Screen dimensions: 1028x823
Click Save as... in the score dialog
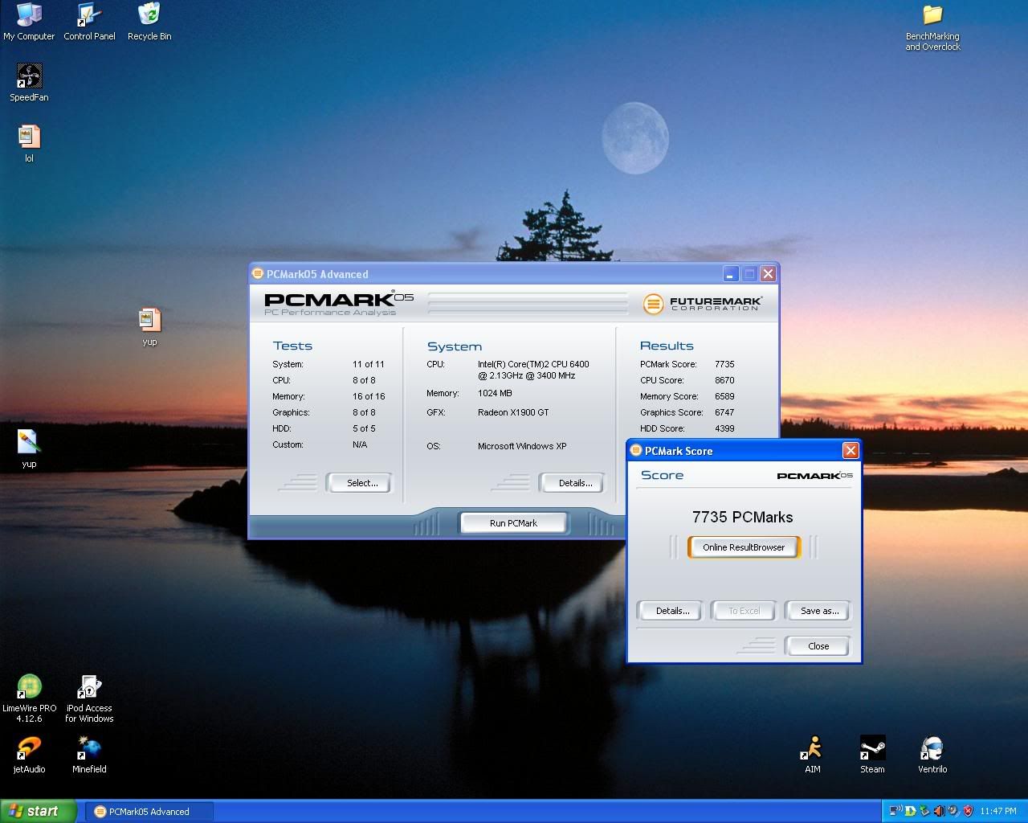[x=818, y=611]
